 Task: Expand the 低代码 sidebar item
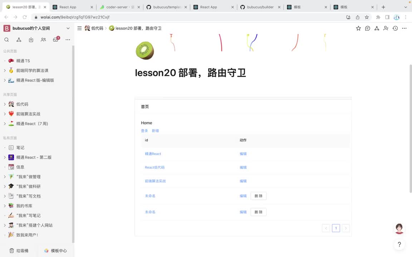coord(5,104)
